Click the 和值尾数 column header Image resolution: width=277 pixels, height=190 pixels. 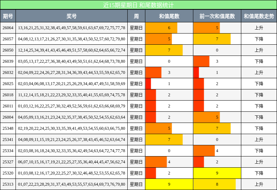169,16
